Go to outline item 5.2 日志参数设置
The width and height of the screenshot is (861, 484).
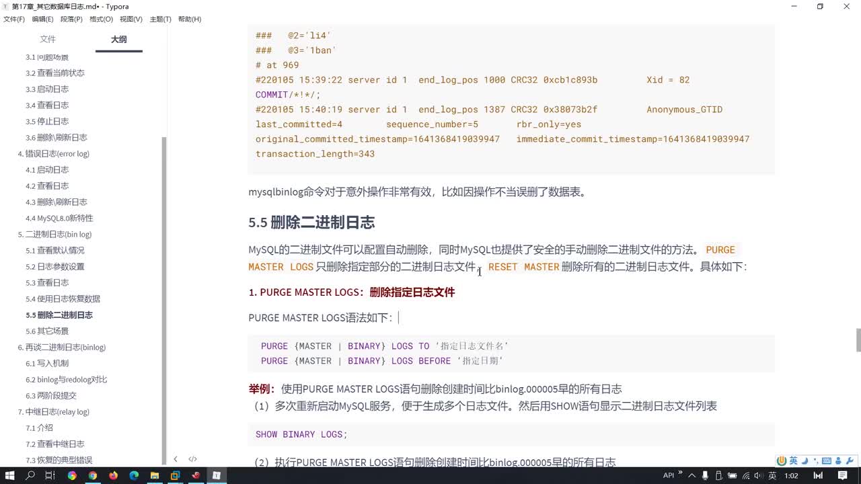[x=55, y=266]
